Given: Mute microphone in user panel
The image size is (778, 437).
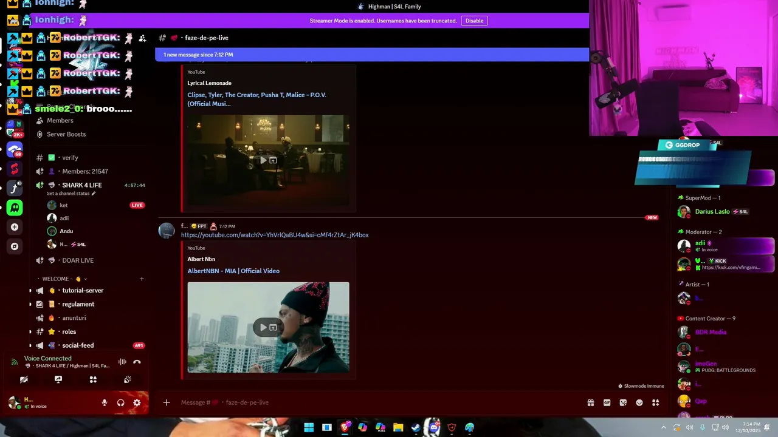Looking at the screenshot, I should click(105, 402).
